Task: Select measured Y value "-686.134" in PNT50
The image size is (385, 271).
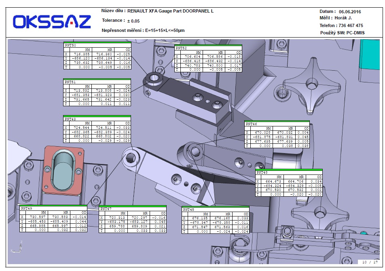Action: tap(103, 59)
